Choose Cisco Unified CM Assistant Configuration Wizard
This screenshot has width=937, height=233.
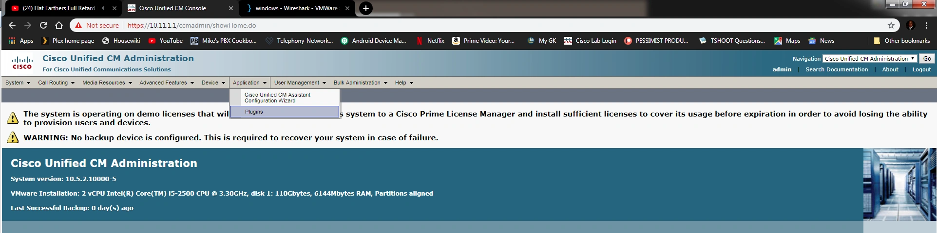pyautogui.click(x=285, y=98)
